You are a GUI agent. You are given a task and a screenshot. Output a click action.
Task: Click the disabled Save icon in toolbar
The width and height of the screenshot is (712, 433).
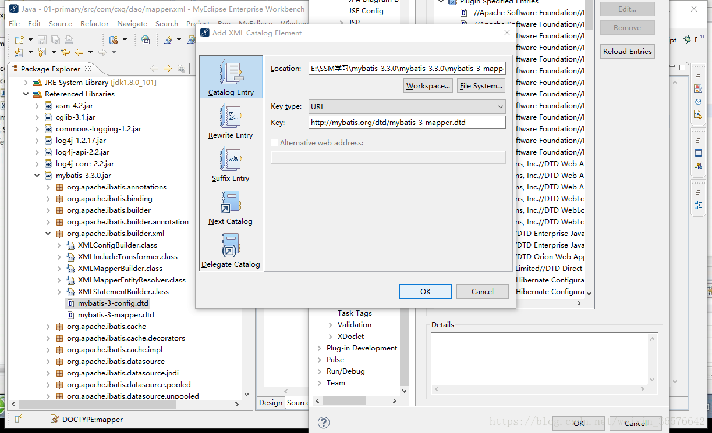click(x=42, y=40)
